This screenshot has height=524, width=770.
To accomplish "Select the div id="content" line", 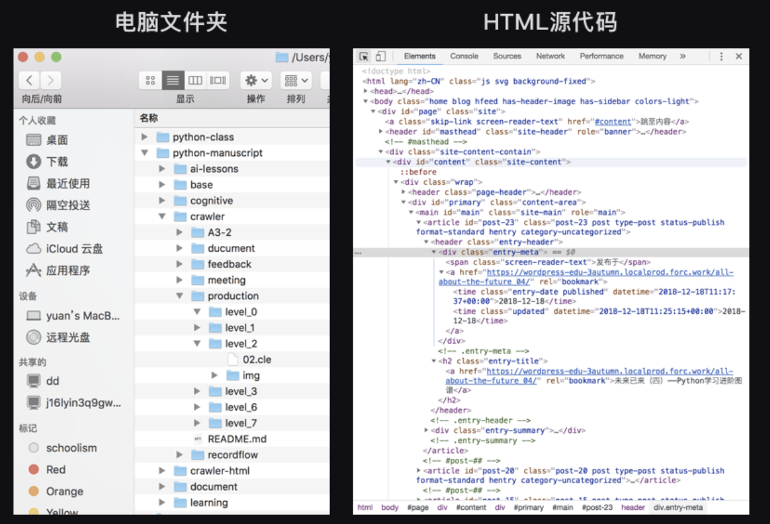I will (551, 162).
